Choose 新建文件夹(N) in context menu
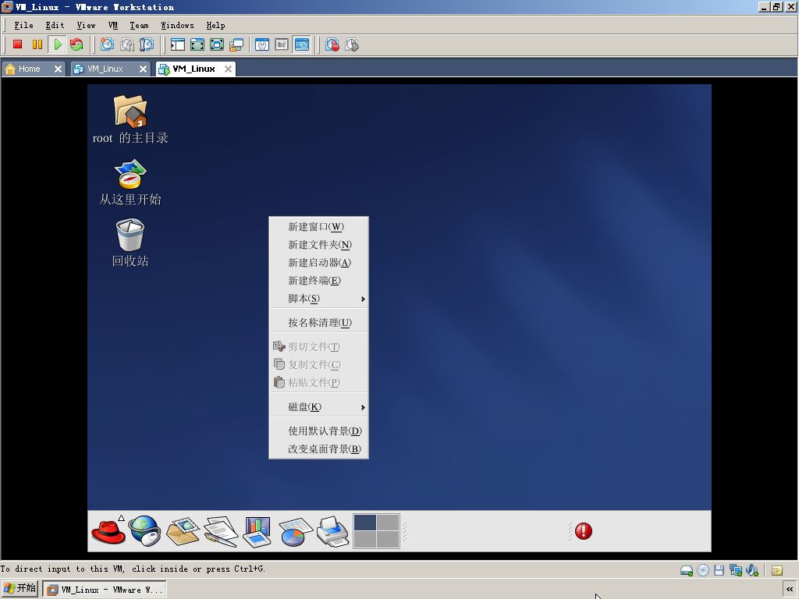 click(318, 244)
